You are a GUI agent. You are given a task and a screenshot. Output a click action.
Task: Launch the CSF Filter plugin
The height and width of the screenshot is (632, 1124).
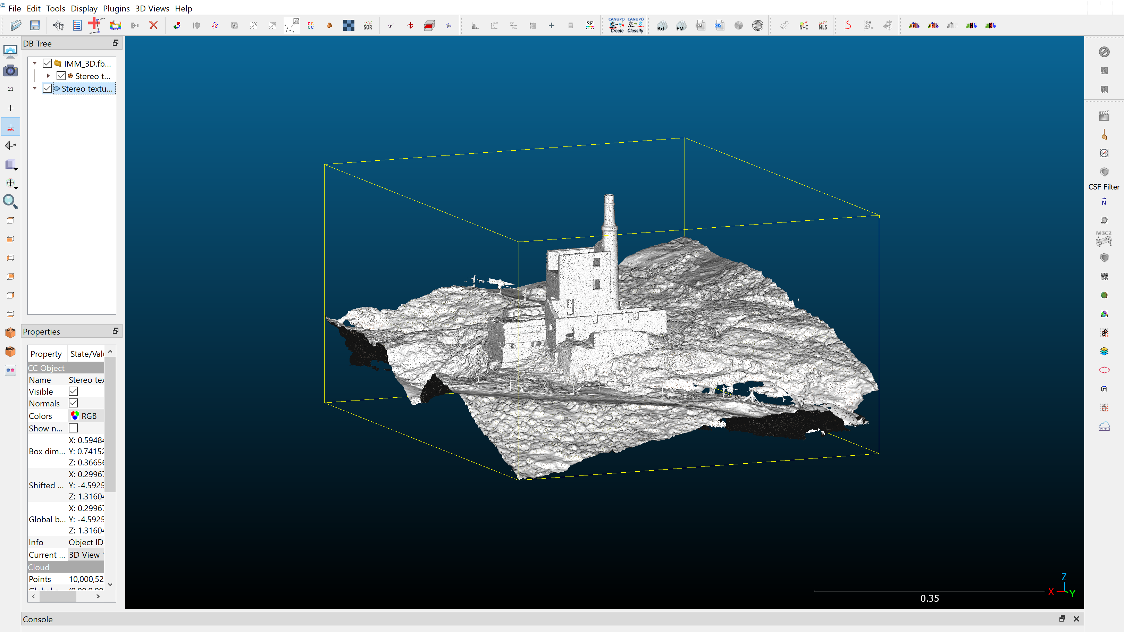tap(1104, 172)
